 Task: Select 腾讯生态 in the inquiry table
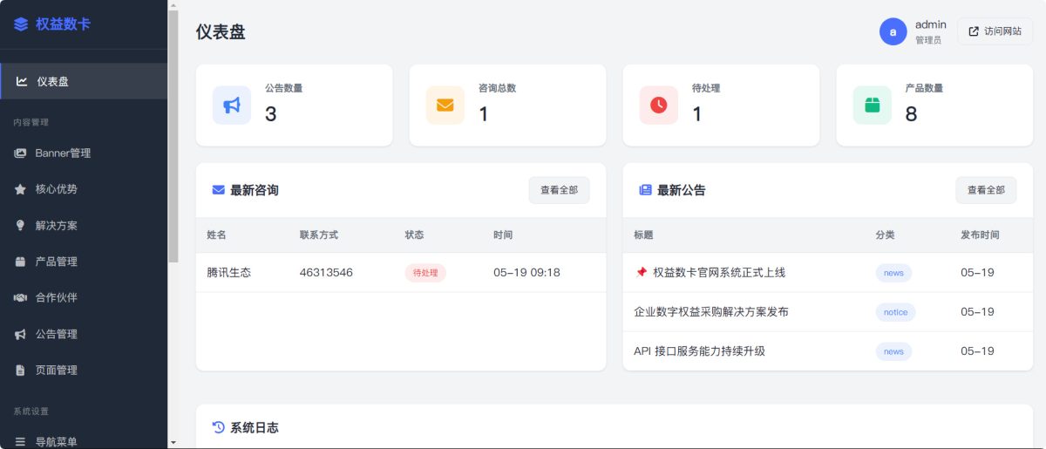228,273
